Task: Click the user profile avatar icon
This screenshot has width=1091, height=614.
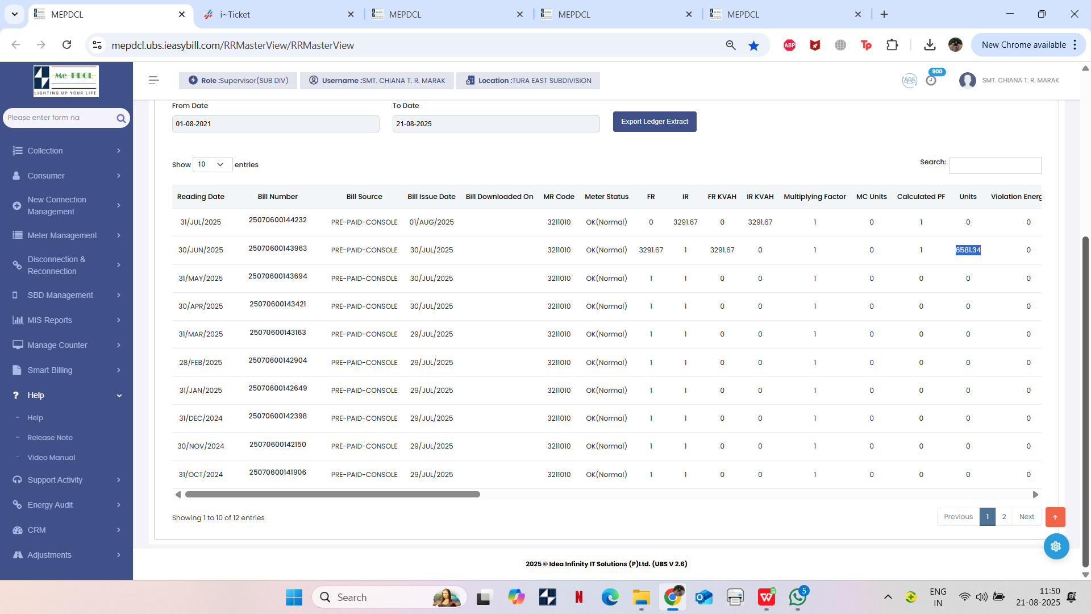Action: pyautogui.click(x=967, y=81)
